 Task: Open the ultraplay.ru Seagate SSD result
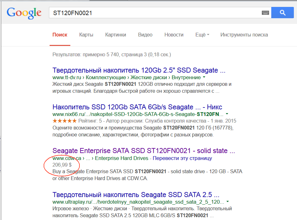point(136,194)
